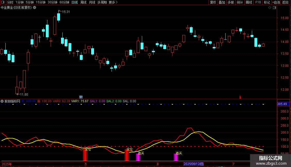Open F10 company info
Image resolution: width=291 pixels, height=167 pixels.
tap(258, 2)
